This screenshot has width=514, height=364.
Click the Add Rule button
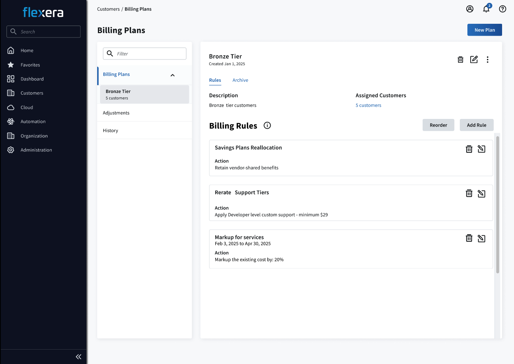476,125
